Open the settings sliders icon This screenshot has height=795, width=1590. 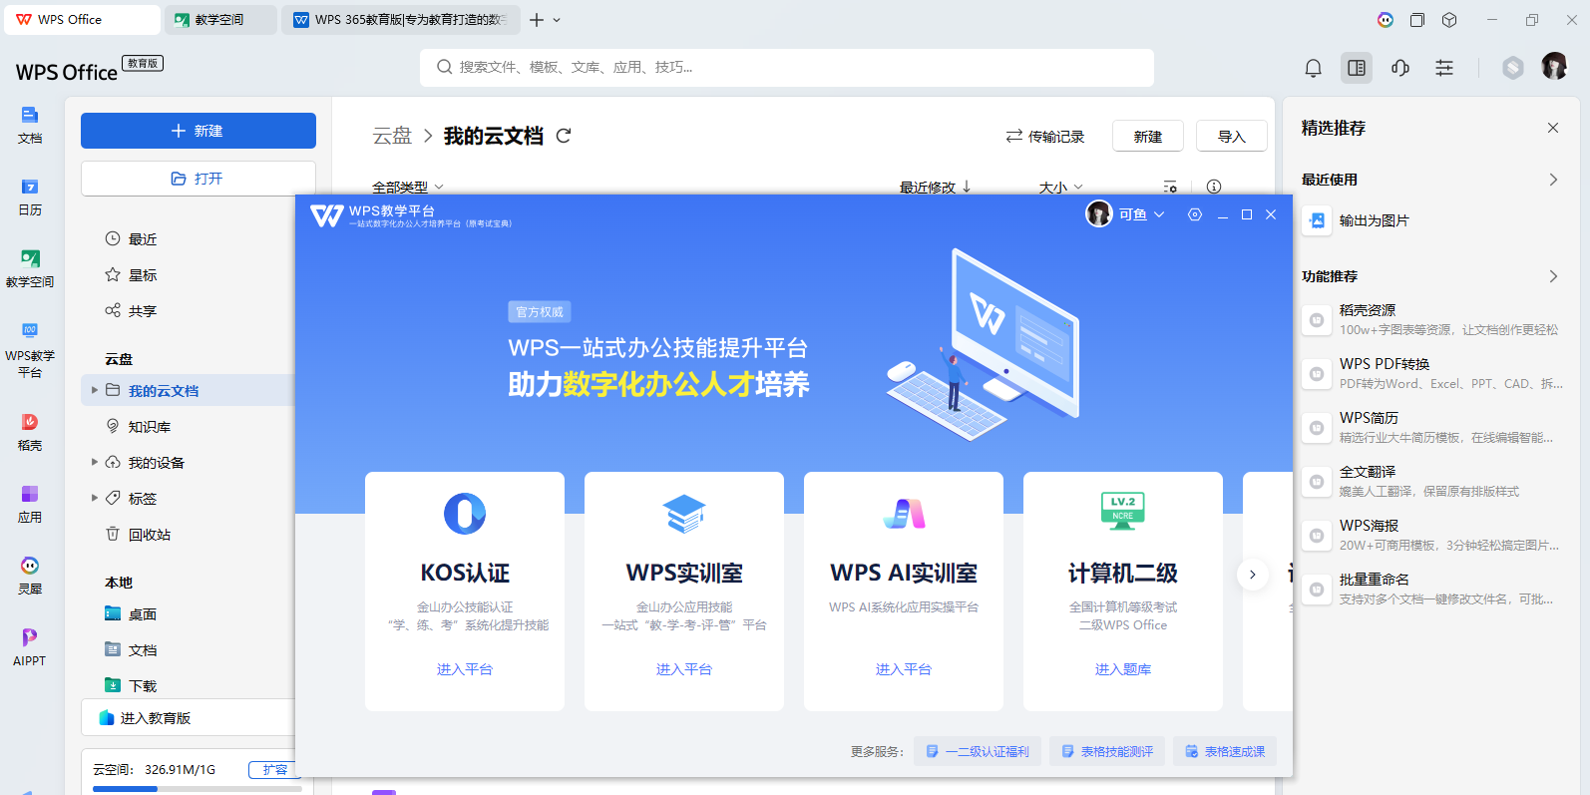pyautogui.click(x=1444, y=68)
